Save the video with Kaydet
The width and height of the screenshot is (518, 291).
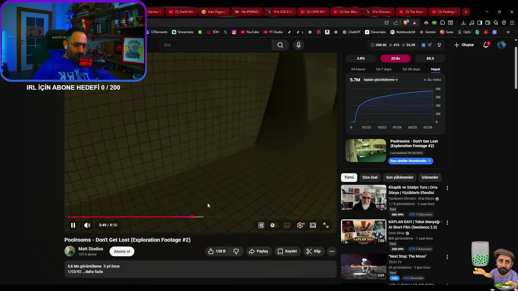287,251
